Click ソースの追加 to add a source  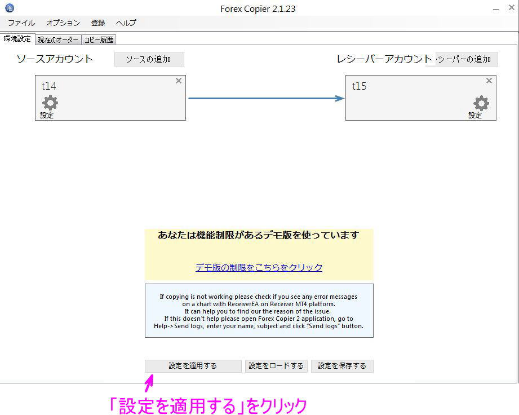point(149,59)
